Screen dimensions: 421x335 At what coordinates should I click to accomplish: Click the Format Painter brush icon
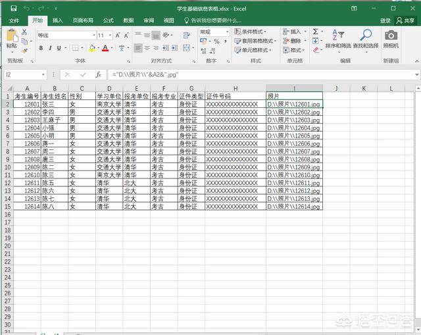(x=25, y=51)
